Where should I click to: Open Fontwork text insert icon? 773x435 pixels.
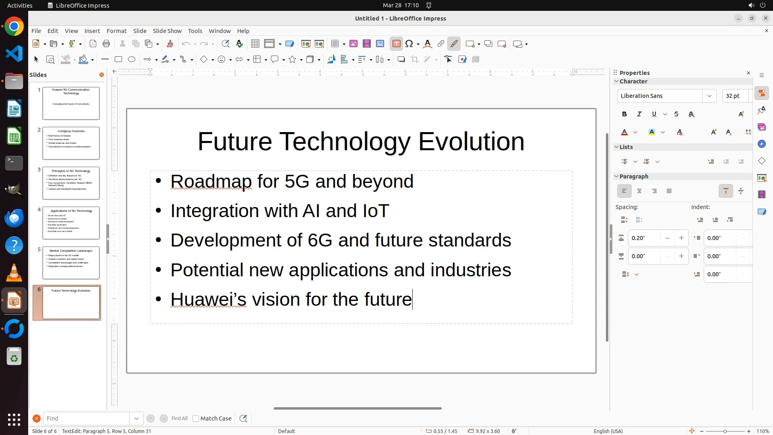(x=428, y=44)
